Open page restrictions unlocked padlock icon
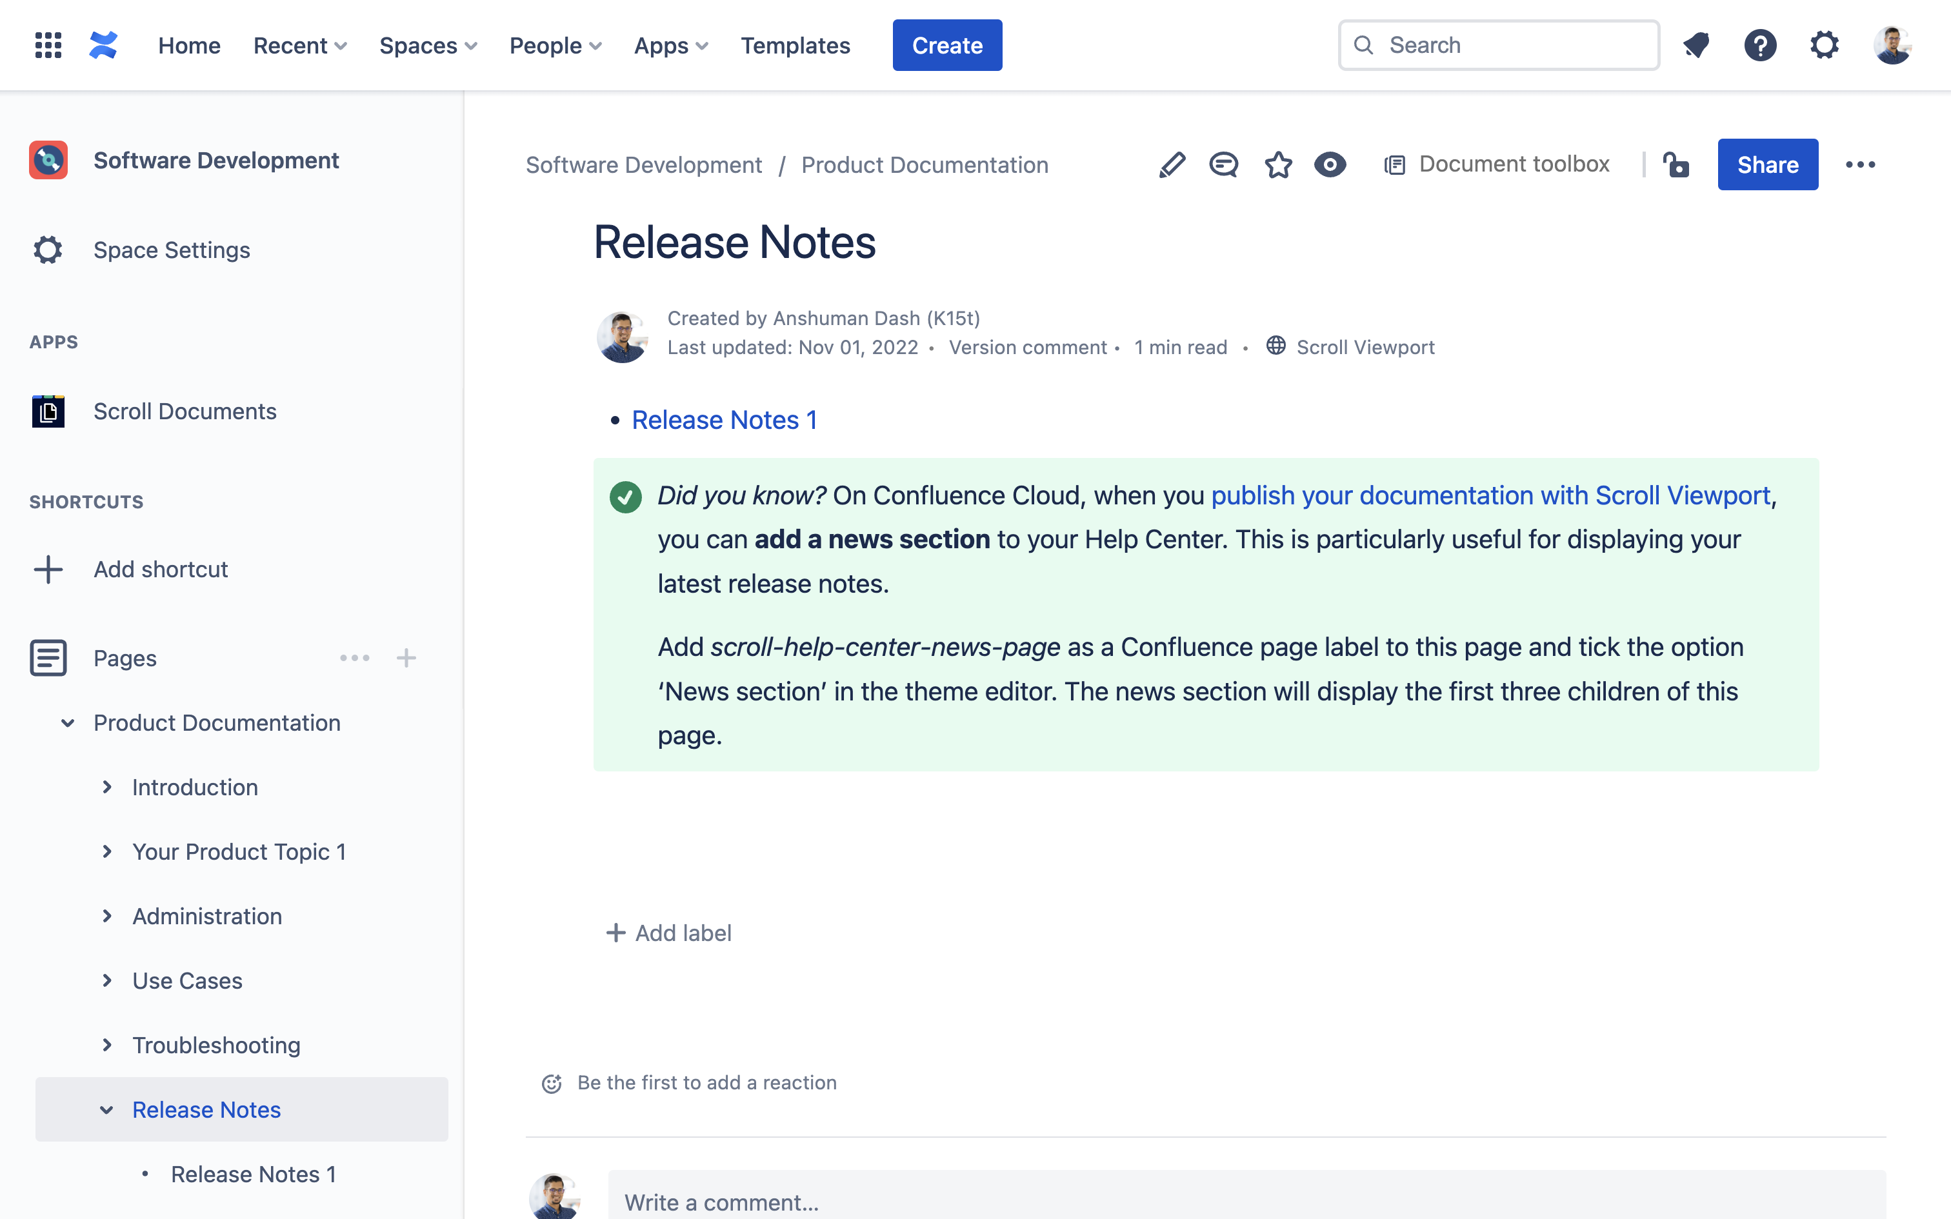This screenshot has height=1219, width=1951. coord(1676,164)
